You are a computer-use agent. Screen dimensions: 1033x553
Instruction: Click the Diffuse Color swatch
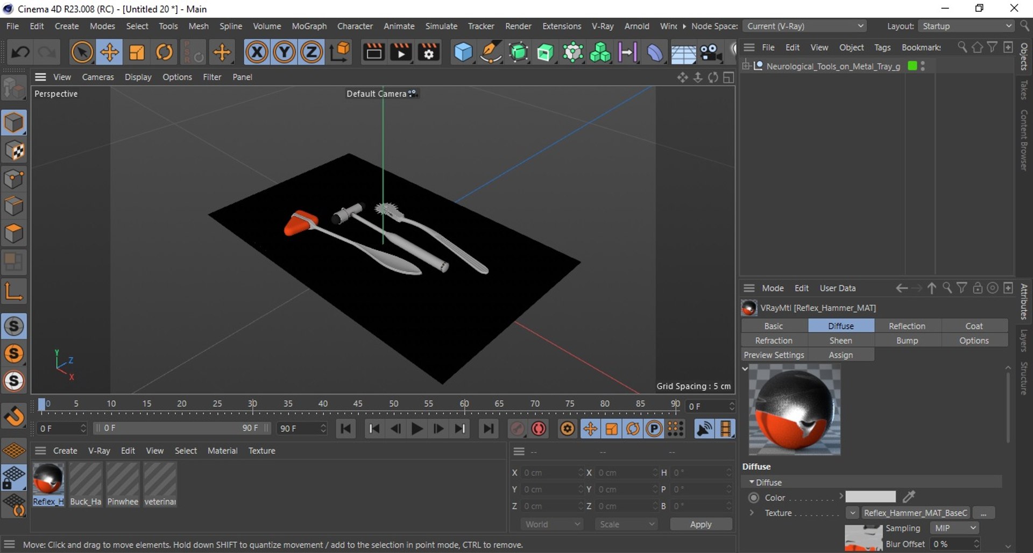tap(870, 497)
